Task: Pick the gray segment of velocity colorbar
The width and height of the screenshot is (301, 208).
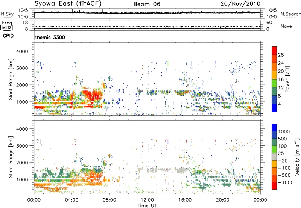Action: [x=274, y=157]
